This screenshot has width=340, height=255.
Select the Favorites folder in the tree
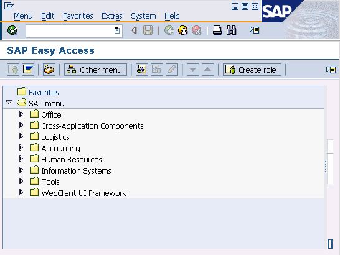pyautogui.click(x=44, y=92)
